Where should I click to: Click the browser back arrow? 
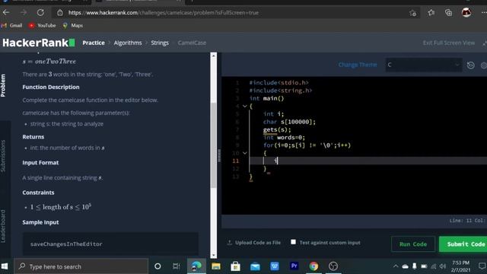6,13
